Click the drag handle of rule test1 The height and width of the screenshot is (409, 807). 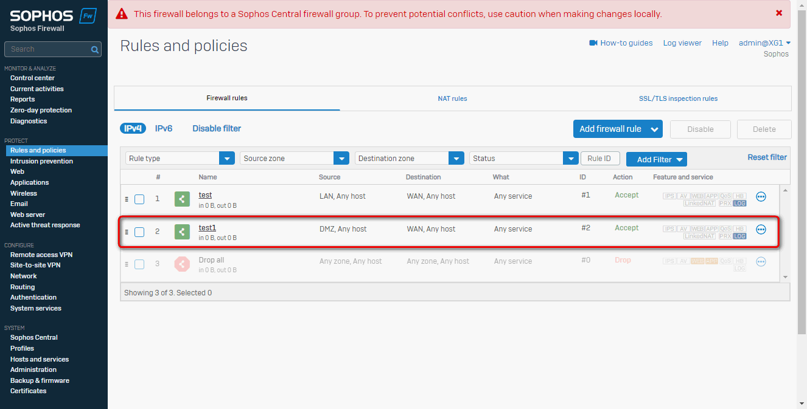pyautogui.click(x=127, y=232)
